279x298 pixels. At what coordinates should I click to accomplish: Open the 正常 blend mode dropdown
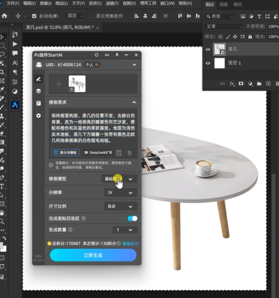(x=224, y=26)
